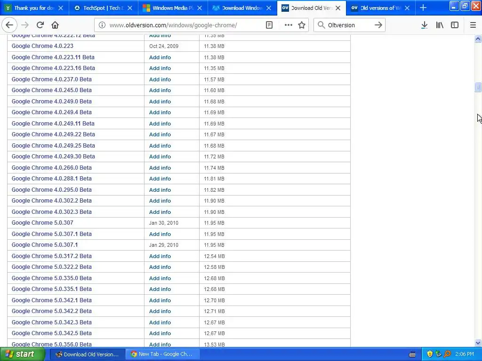This screenshot has width=482, height=361.
Task: Switch to Windows Media Player tab
Action: tap(173, 8)
